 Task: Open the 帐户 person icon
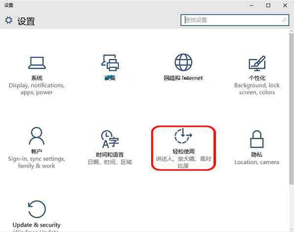click(x=36, y=136)
